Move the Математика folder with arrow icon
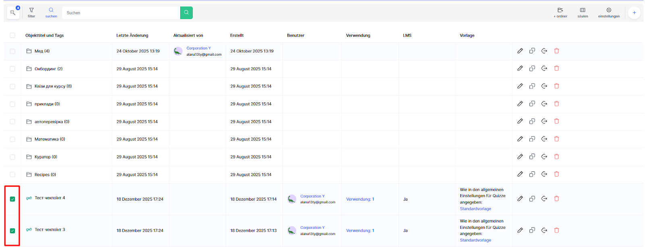The width and height of the screenshot is (645, 247). coord(544,139)
